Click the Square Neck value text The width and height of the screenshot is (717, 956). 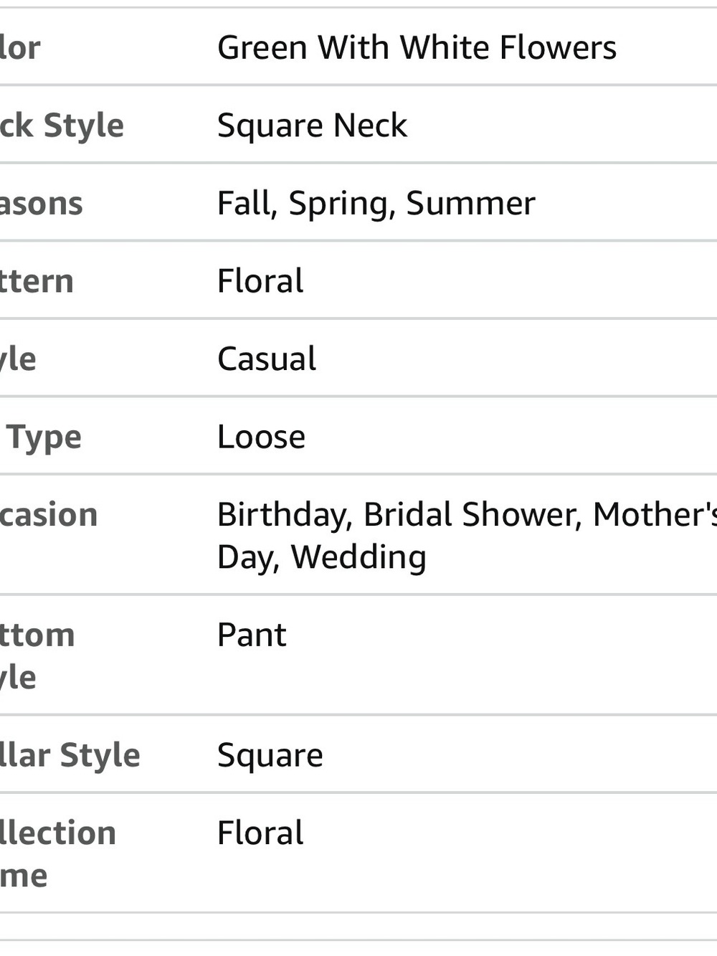(312, 126)
